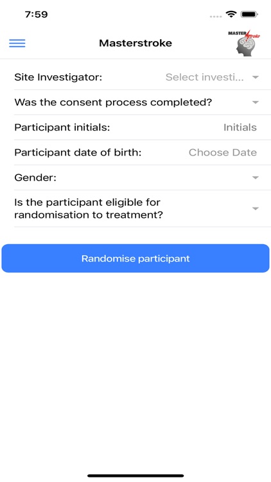Screen dimensions: 271x482
Task: Tap the 7:59 clock in status bar
Action: pos(36,14)
